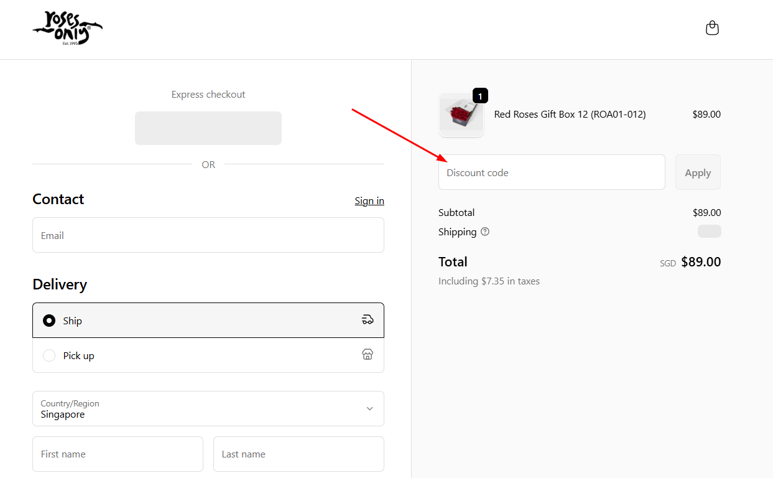Click the Shipping cost loading placeholder
The width and height of the screenshot is (773, 478).
(x=709, y=232)
